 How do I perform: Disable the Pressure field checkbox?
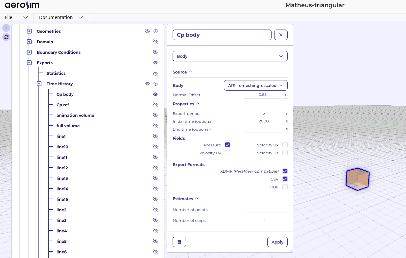227,145
